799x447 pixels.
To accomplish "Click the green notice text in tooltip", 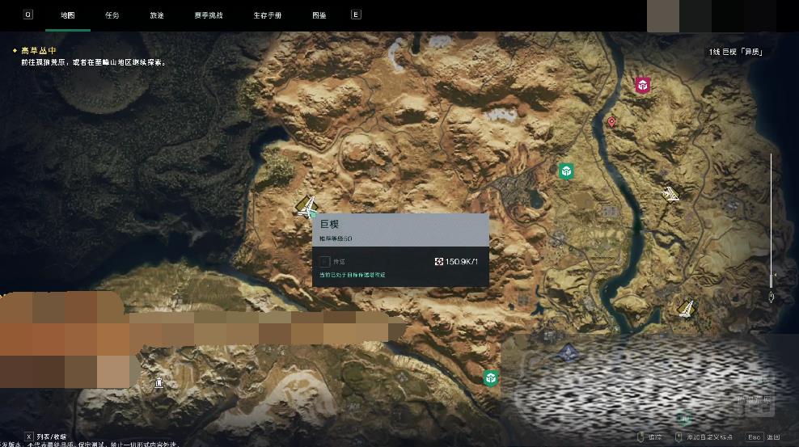I will click(352, 275).
